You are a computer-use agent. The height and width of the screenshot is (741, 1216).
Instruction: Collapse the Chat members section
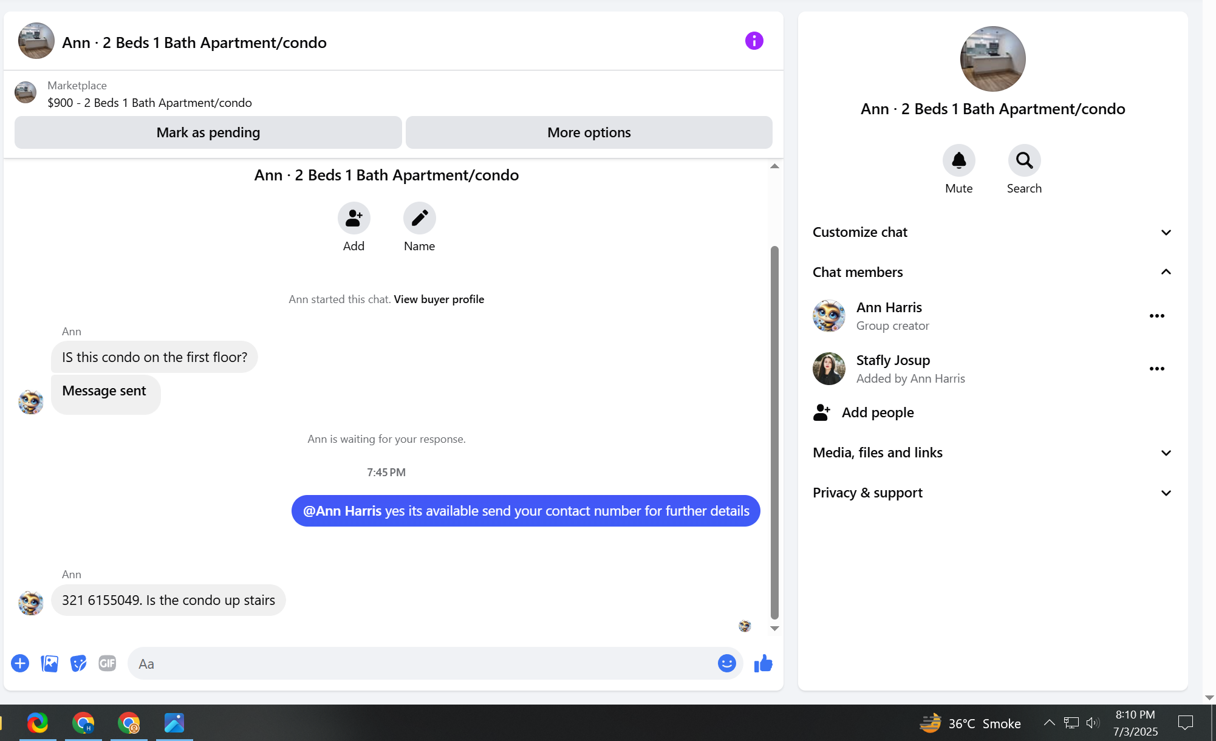[x=1166, y=272]
